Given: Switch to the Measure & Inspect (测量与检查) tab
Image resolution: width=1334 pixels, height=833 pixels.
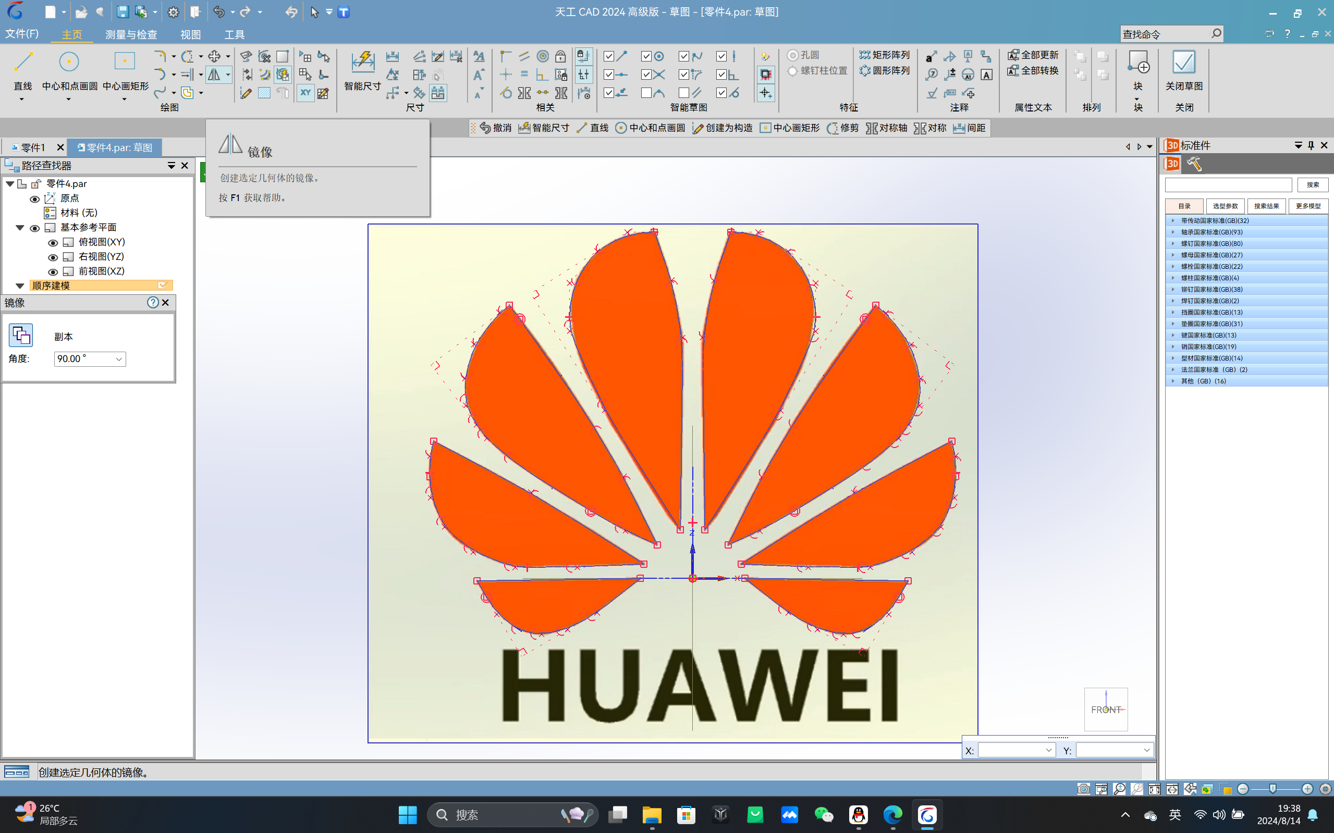Looking at the screenshot, I should 131,34.
